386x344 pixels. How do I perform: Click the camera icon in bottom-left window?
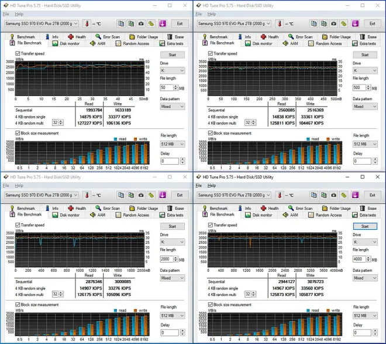tap(140, 195)
